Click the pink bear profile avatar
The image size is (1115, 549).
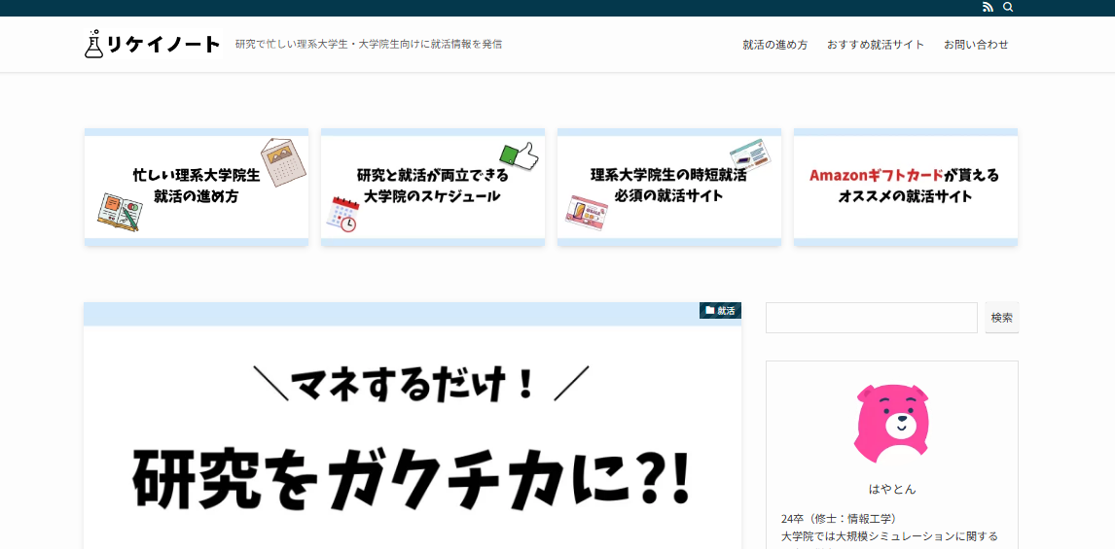click(892, 424)
